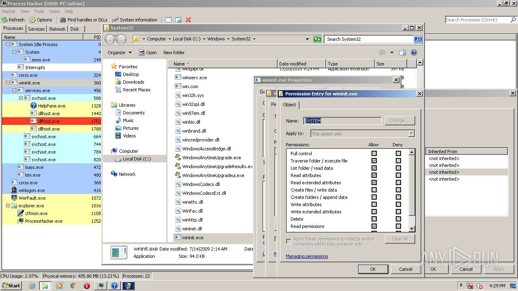Click the Explorer forward navigation button

[x=121, y=39]
